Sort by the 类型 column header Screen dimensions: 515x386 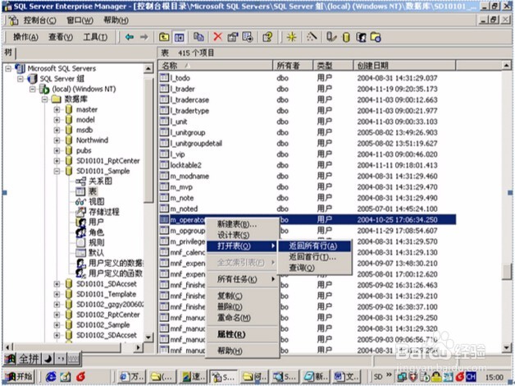pos(333,66)
